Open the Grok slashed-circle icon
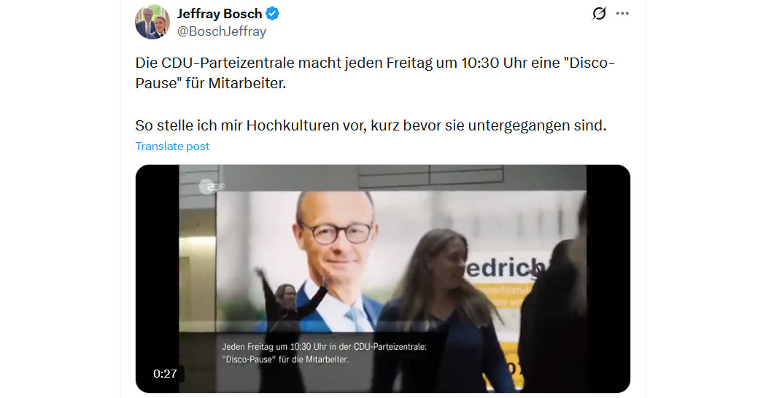The width and height of the screenshot is (766, 398). click(599, 14)
